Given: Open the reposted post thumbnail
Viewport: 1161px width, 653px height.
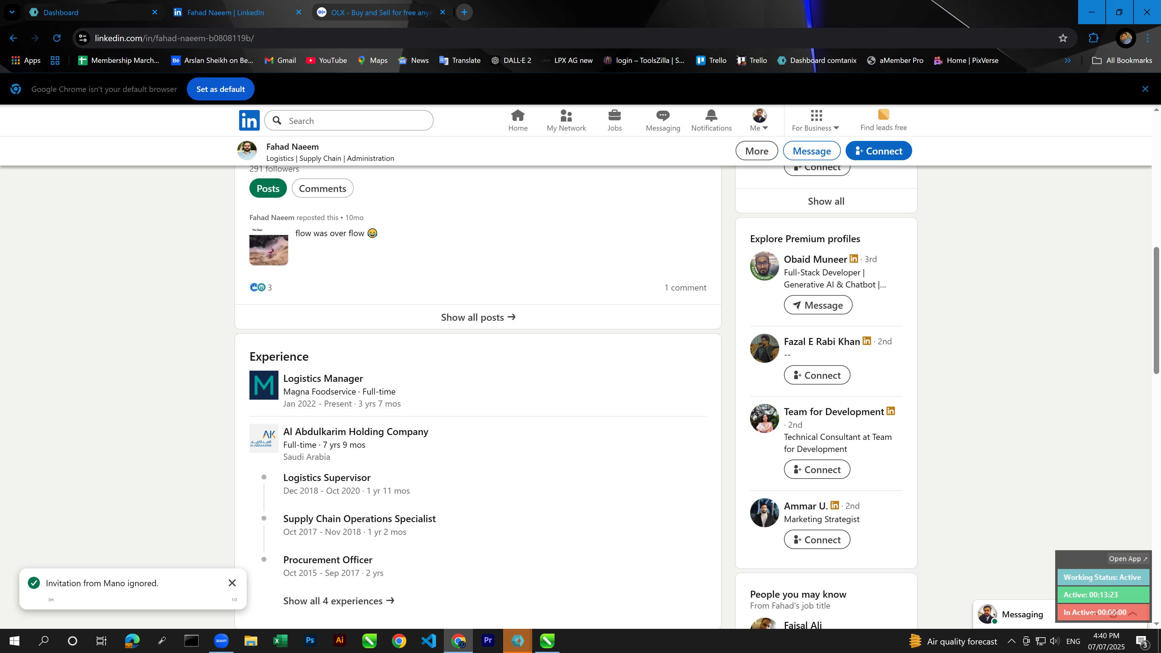Looking at the screenshot, I should click(268, 246).
